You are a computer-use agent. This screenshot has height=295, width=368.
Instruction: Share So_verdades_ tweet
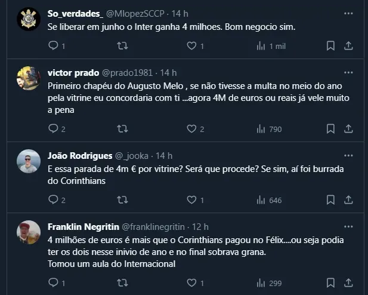(349, 46)
